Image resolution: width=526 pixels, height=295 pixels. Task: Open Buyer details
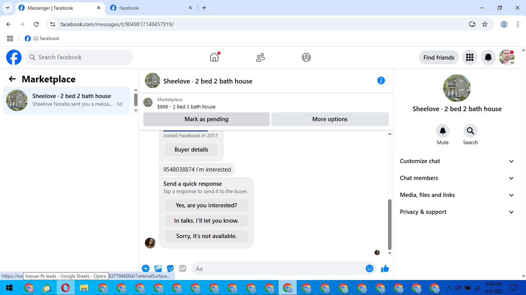(191, 150)
